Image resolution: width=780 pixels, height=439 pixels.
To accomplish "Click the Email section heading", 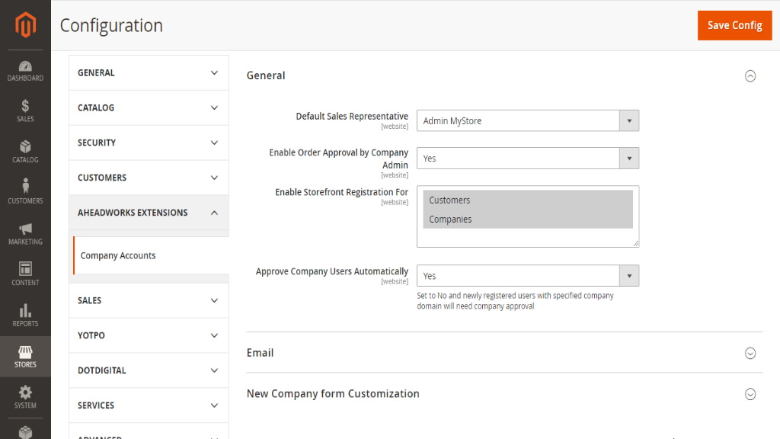I will click(x=261, y=353).
